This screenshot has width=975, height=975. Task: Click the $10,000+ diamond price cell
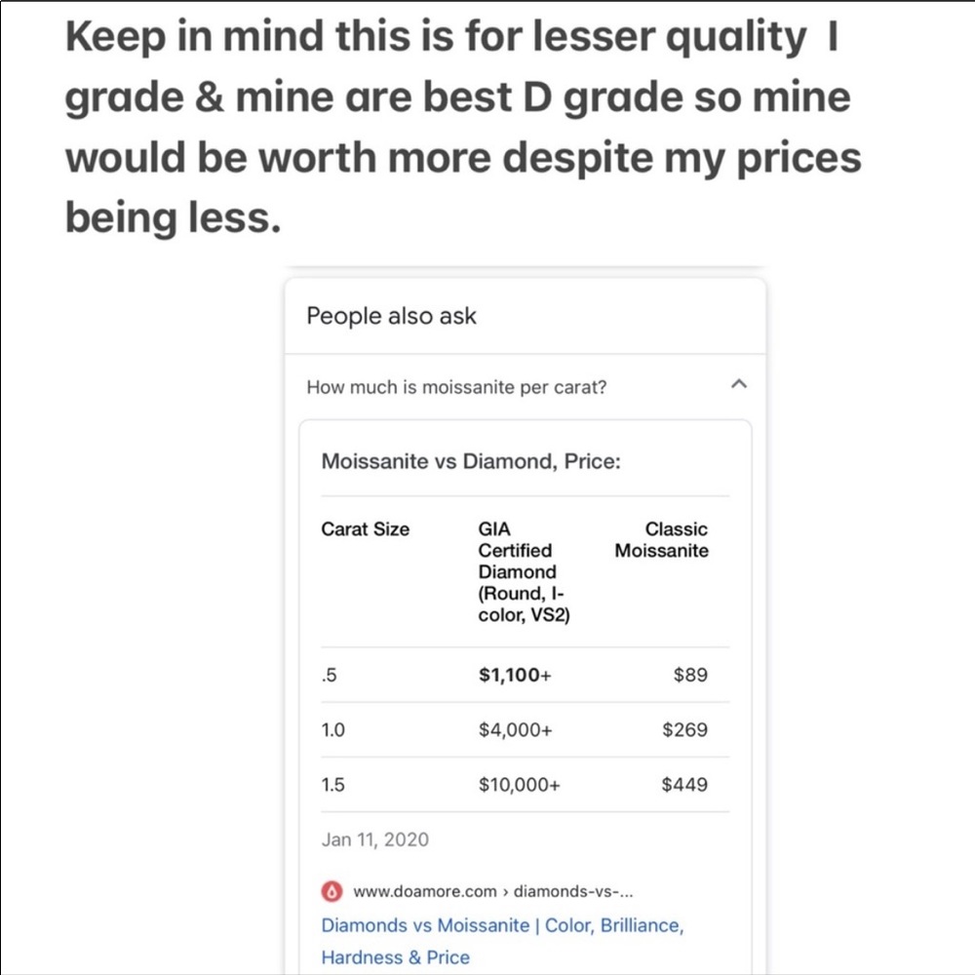[x=519, y=784]
